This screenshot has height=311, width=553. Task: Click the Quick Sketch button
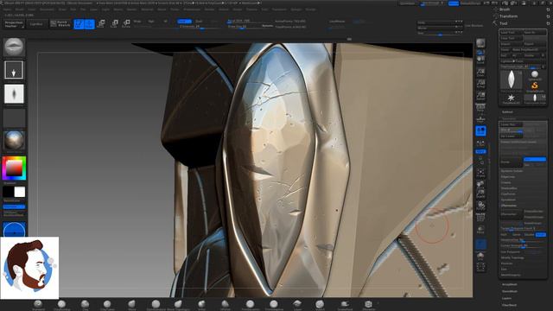(60, 24)
